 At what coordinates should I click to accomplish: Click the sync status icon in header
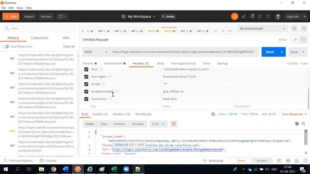point(234,16)
